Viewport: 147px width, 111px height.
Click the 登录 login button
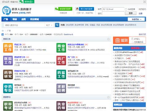[x=131, y=13]
